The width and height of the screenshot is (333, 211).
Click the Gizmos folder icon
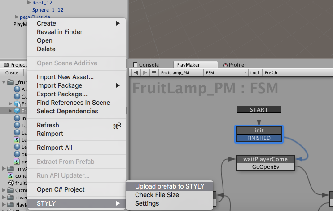(x=11, y=190)
